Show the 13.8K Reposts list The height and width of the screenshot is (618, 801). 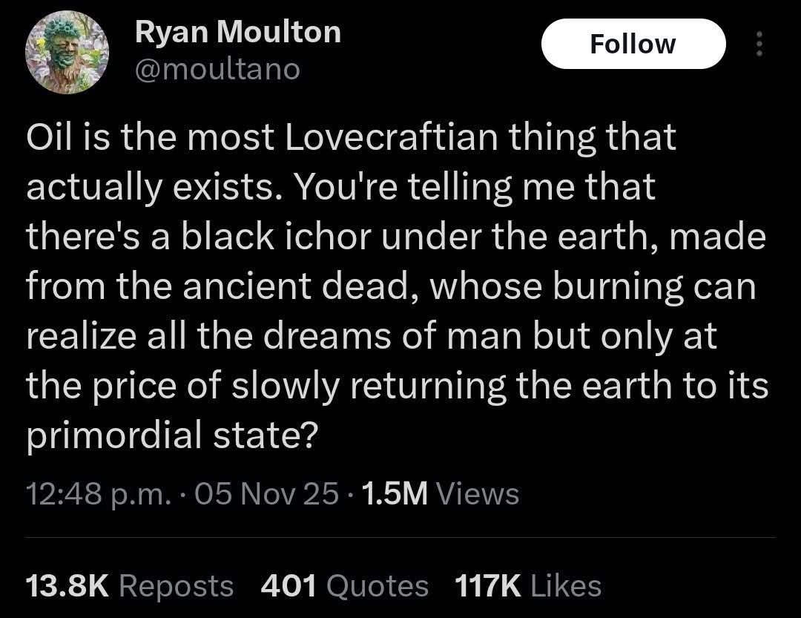[x=129, y=585]
